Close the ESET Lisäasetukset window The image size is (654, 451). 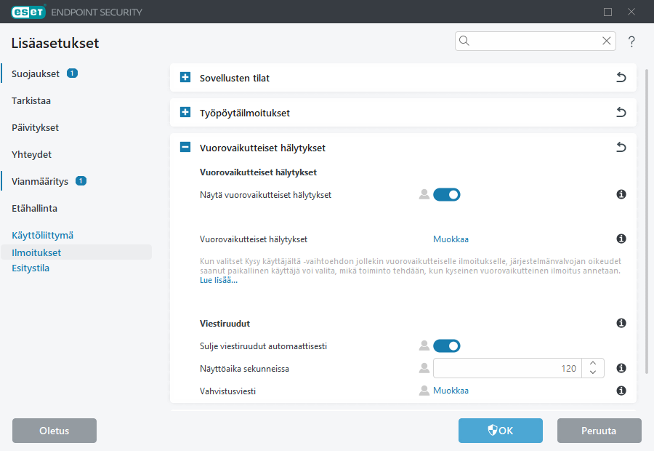(631, 12)
